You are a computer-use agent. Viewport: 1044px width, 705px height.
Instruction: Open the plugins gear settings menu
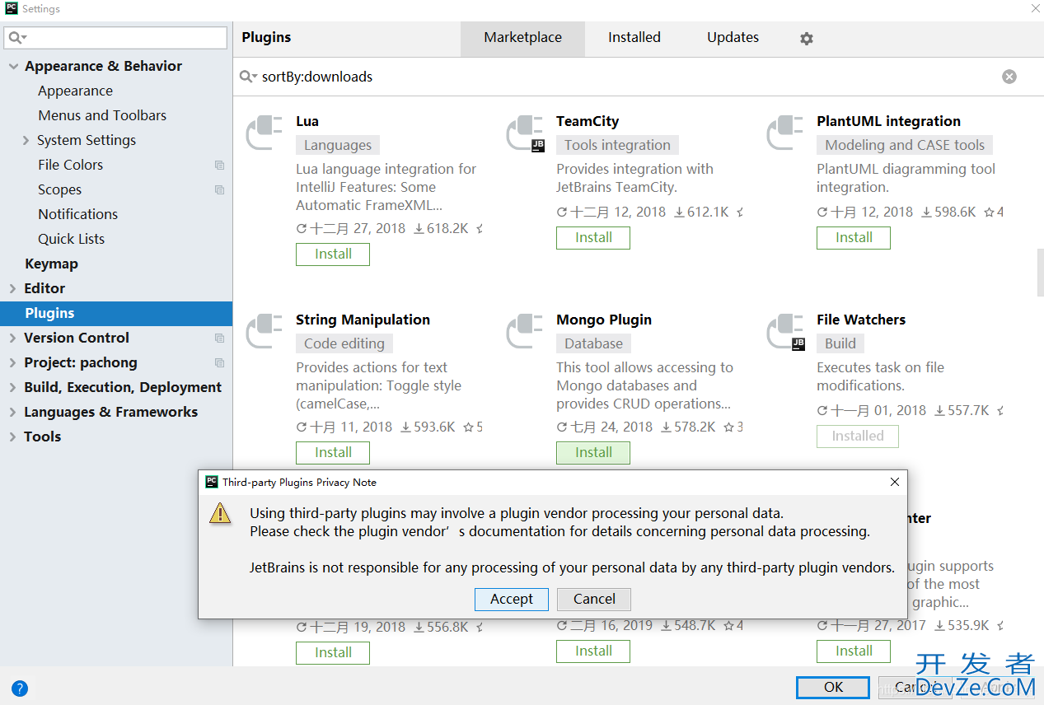(x=807, y=39)
